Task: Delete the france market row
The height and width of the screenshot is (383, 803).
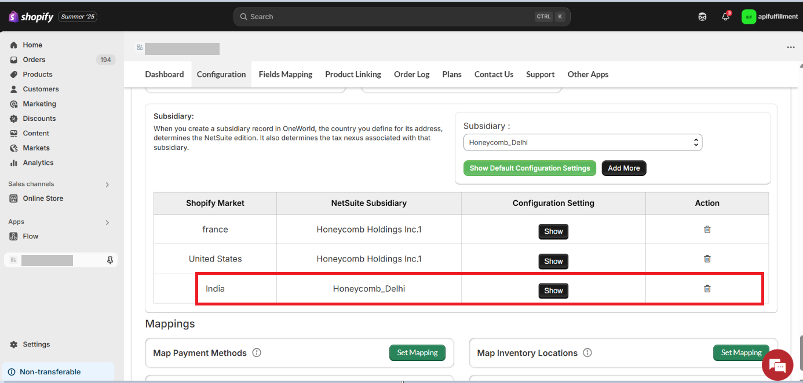Action: tap(707, 229)
